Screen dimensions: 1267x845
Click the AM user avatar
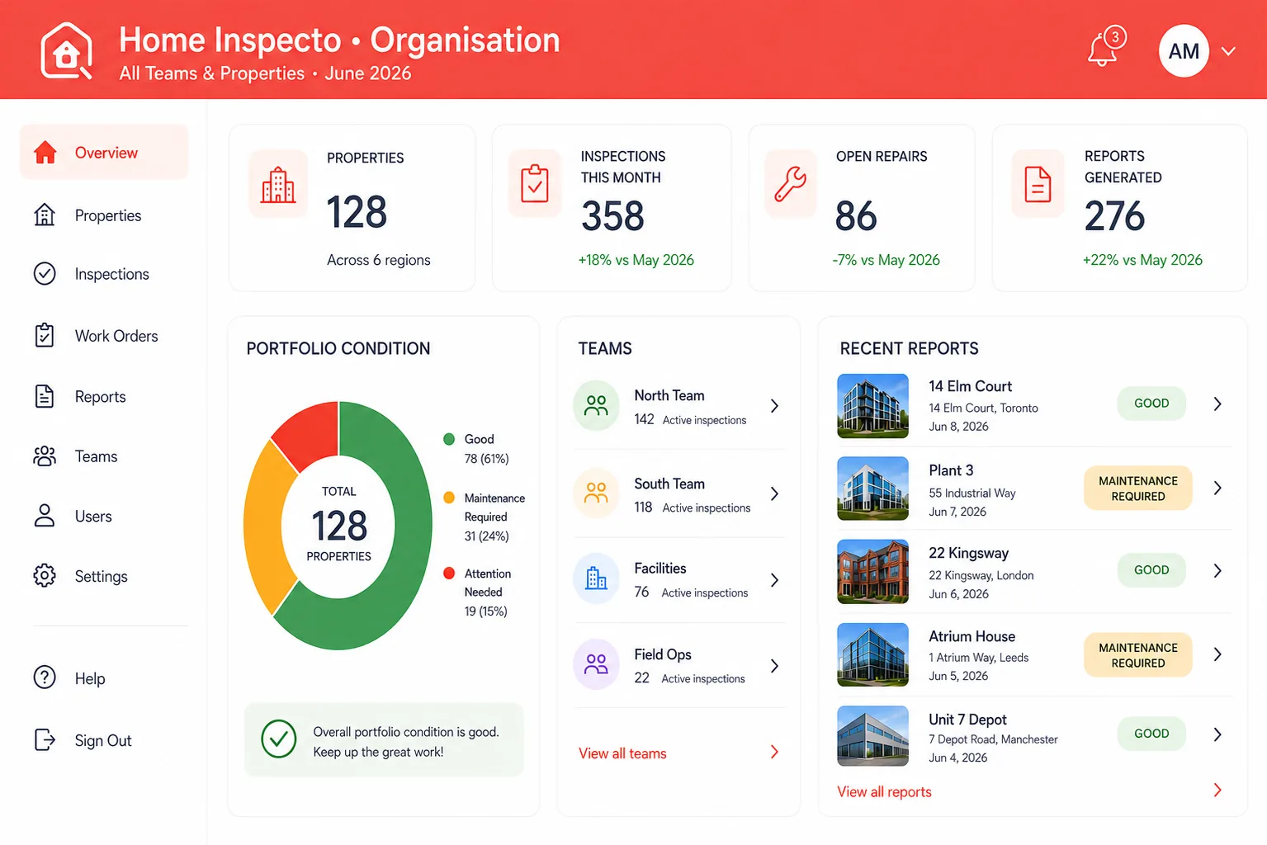1184,51
